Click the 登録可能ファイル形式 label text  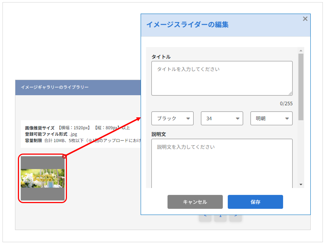coord(46,134)
